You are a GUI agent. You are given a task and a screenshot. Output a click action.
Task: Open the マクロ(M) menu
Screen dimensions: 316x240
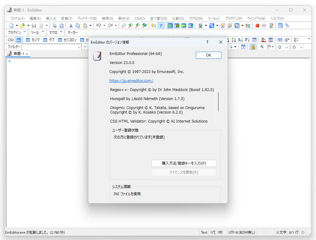point(196,18)
